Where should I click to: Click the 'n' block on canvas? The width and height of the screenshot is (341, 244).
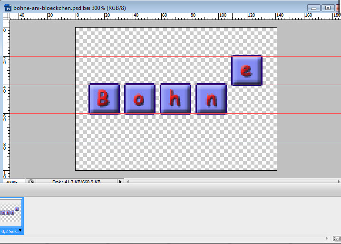[x=211, y=99]
